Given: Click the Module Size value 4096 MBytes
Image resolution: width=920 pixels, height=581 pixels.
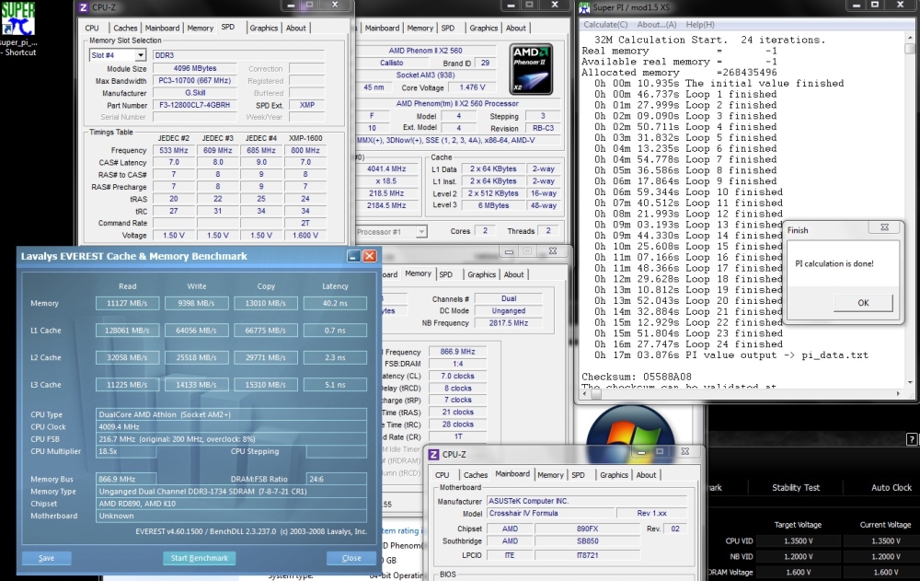Looking at the screenshot, I should pos(195,69).
